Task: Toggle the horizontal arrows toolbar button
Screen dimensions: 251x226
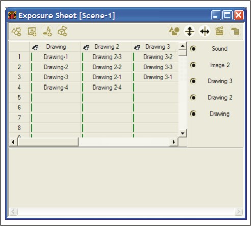Action: (205, 32)
